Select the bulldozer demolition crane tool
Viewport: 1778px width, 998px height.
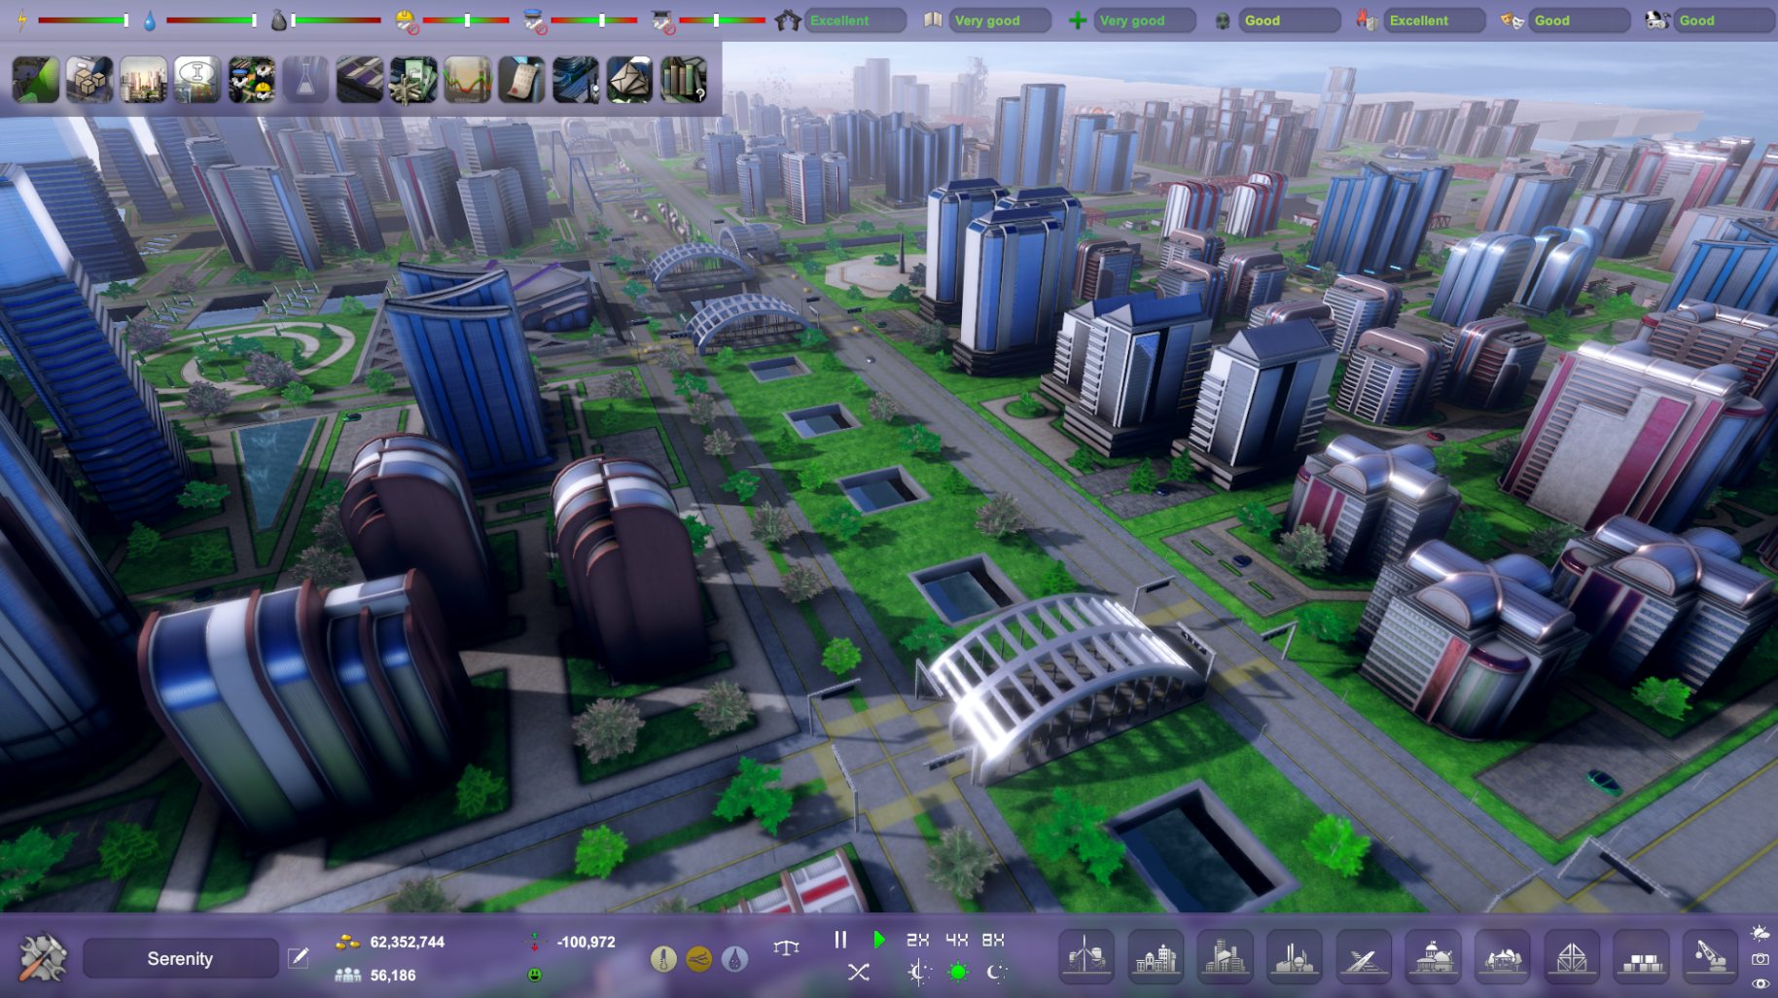(x=1710, y=956)
